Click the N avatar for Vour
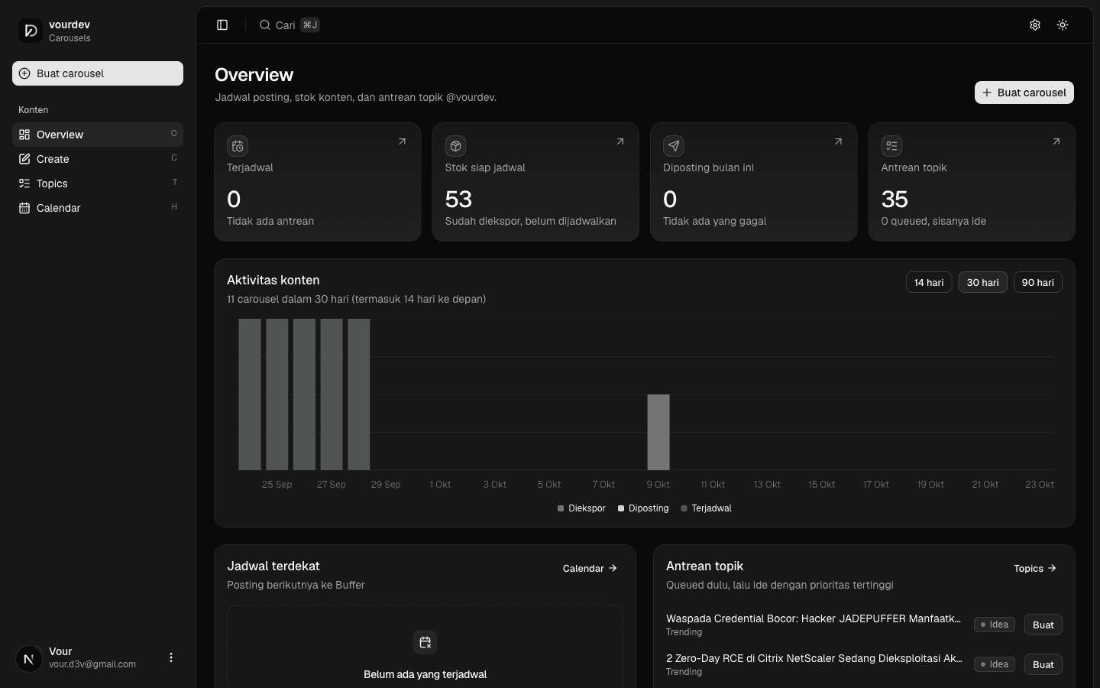 pyautogui.click(x=29, y=658)
